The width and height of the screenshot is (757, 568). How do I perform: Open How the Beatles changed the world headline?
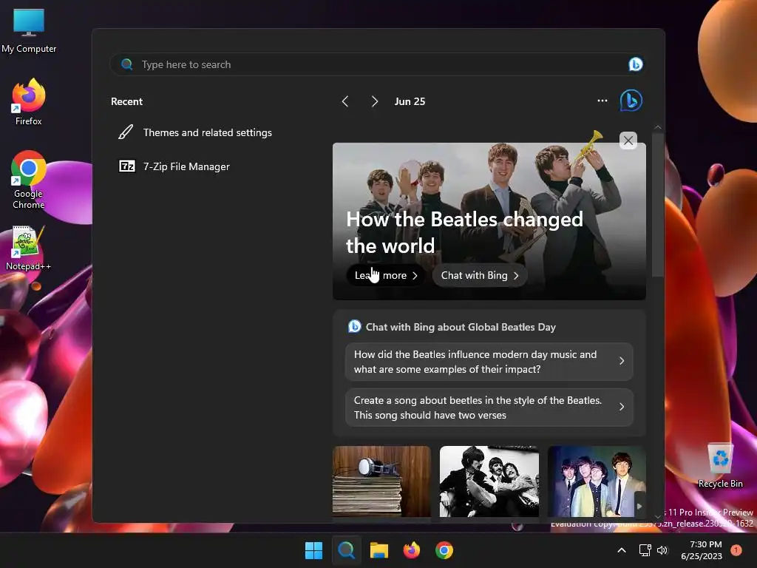(464, 232)
